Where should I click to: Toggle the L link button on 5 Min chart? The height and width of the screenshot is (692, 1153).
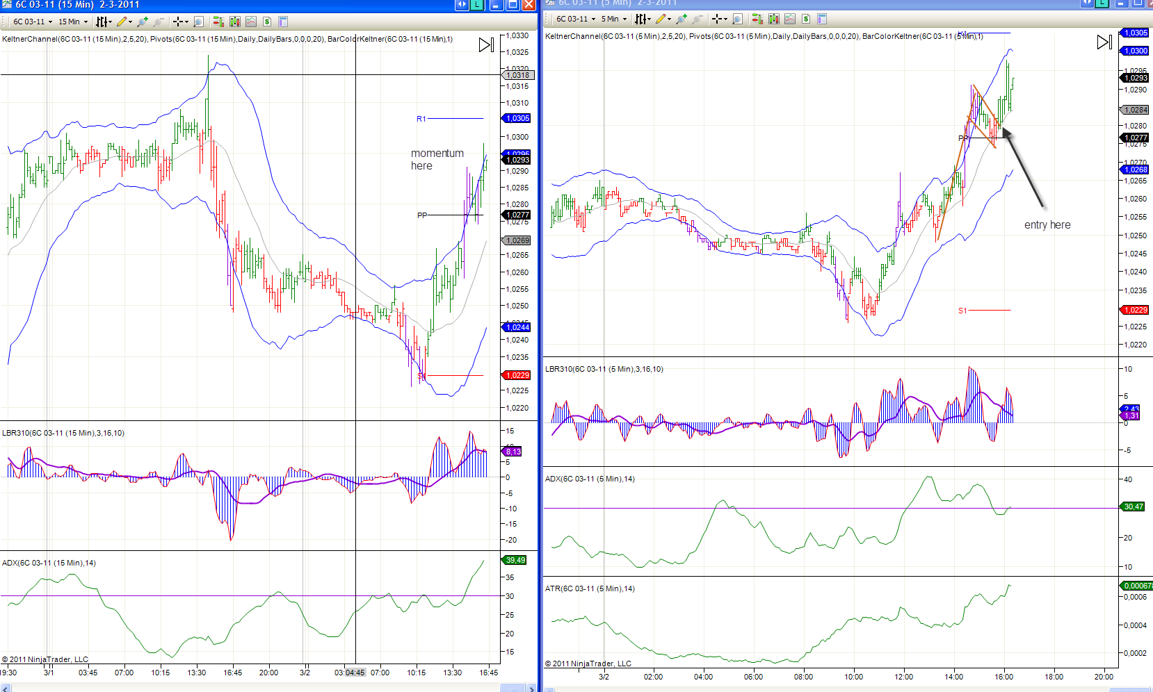point(1102,3)
